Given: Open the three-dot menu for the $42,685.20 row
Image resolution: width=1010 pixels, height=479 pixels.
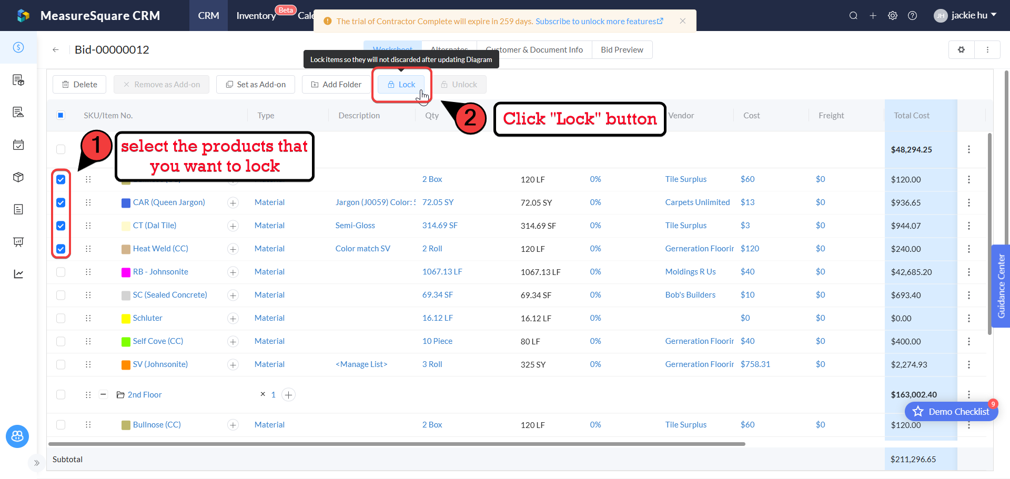Looking at the screenshot, I should [969, 272].
